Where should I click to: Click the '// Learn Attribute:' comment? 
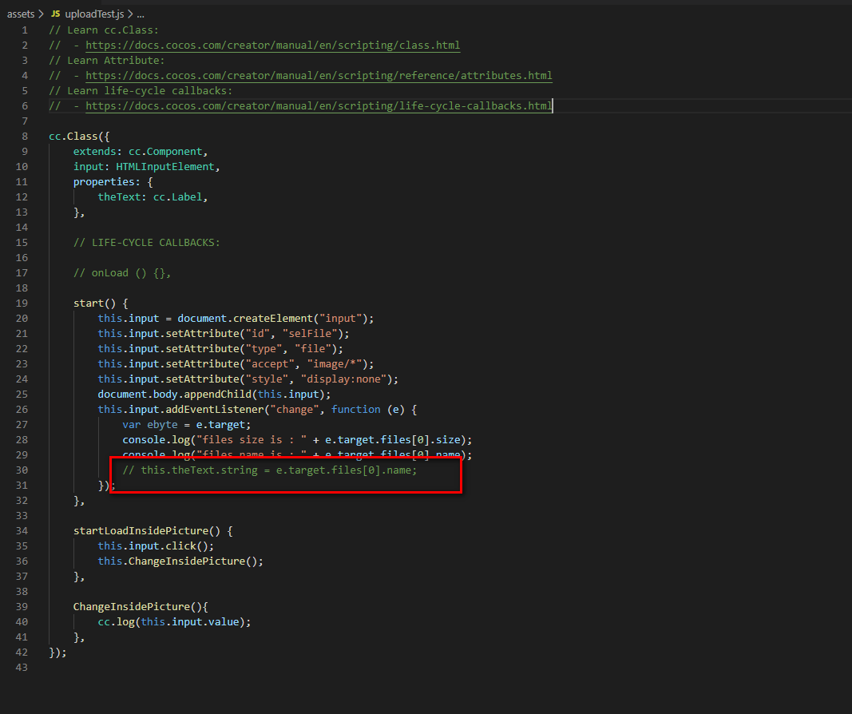107,61
